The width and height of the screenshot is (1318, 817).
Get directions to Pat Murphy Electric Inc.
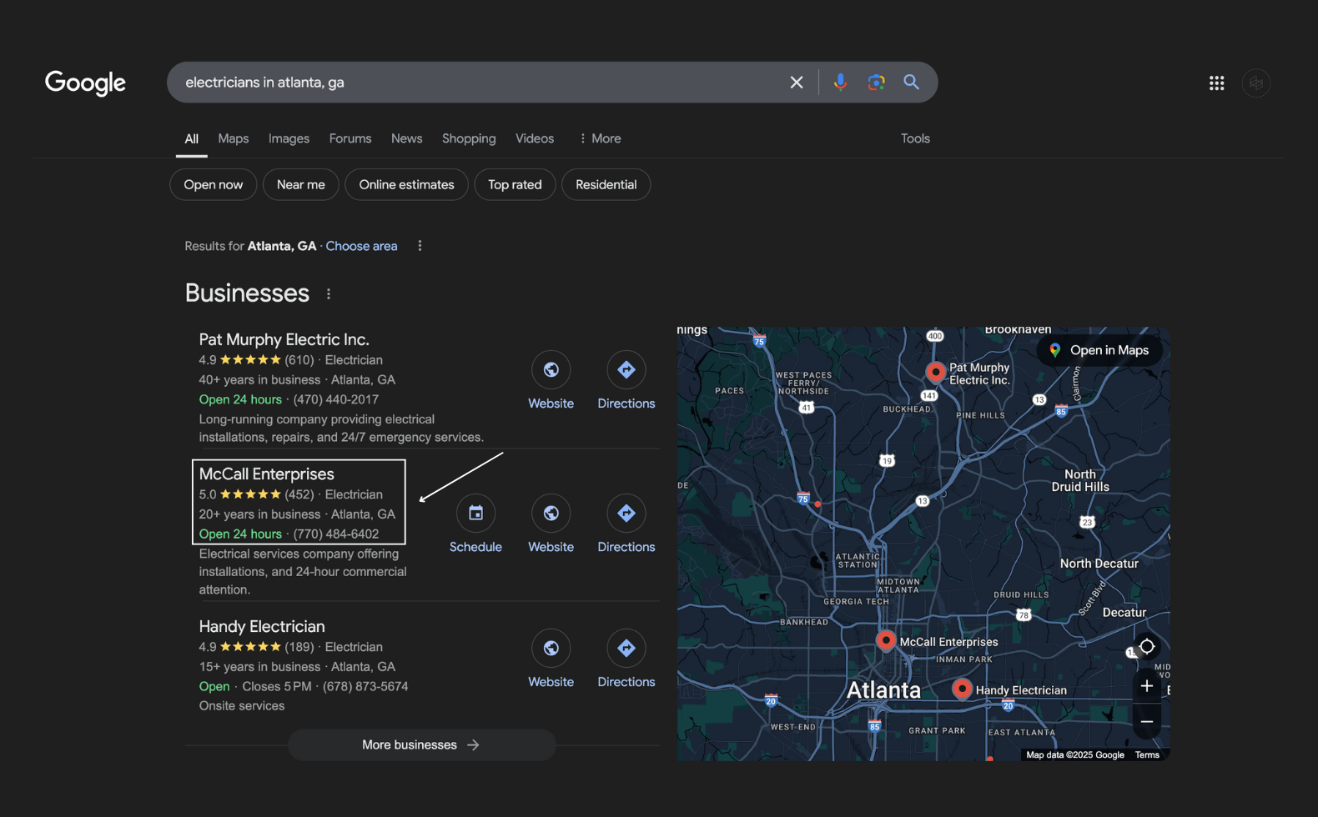(626, 370)
